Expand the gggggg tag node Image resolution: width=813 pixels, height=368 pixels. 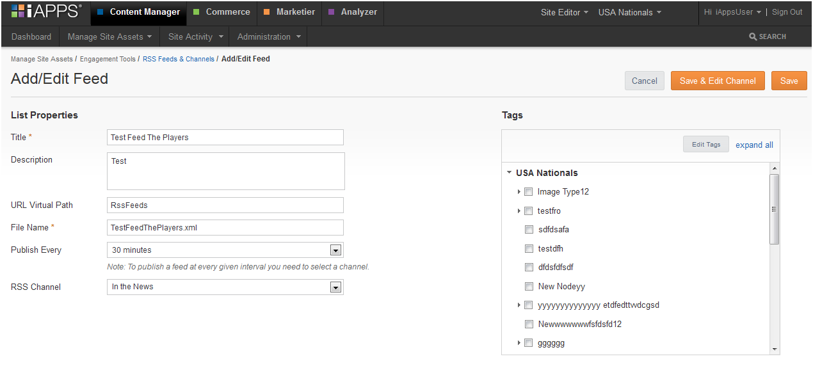point(519,343)
